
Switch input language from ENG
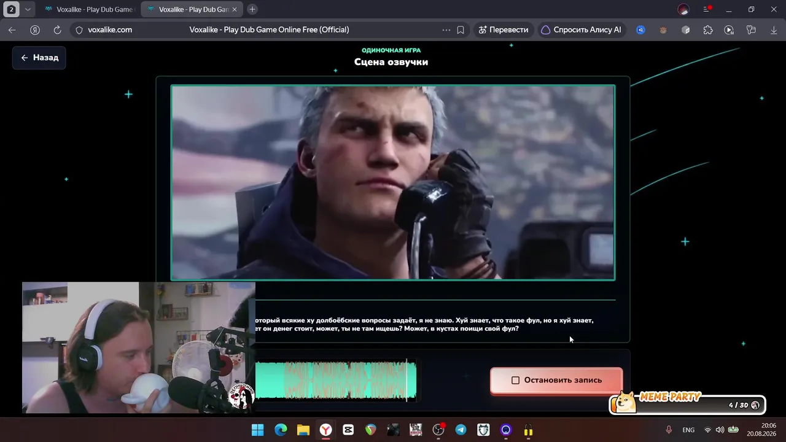pos(688,430)
